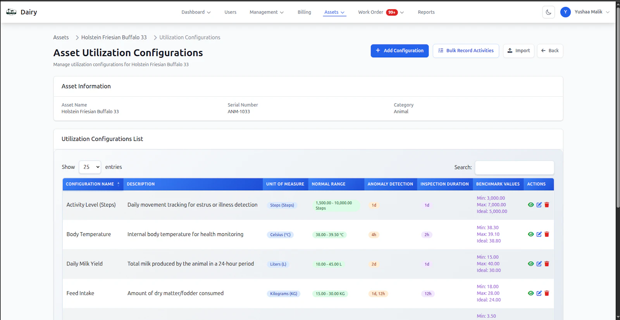The height and width of the screenshot is (320, 620).
Task: Sort by Unit of Measure column
Action: pyautogui.click(x=285, y=184)
